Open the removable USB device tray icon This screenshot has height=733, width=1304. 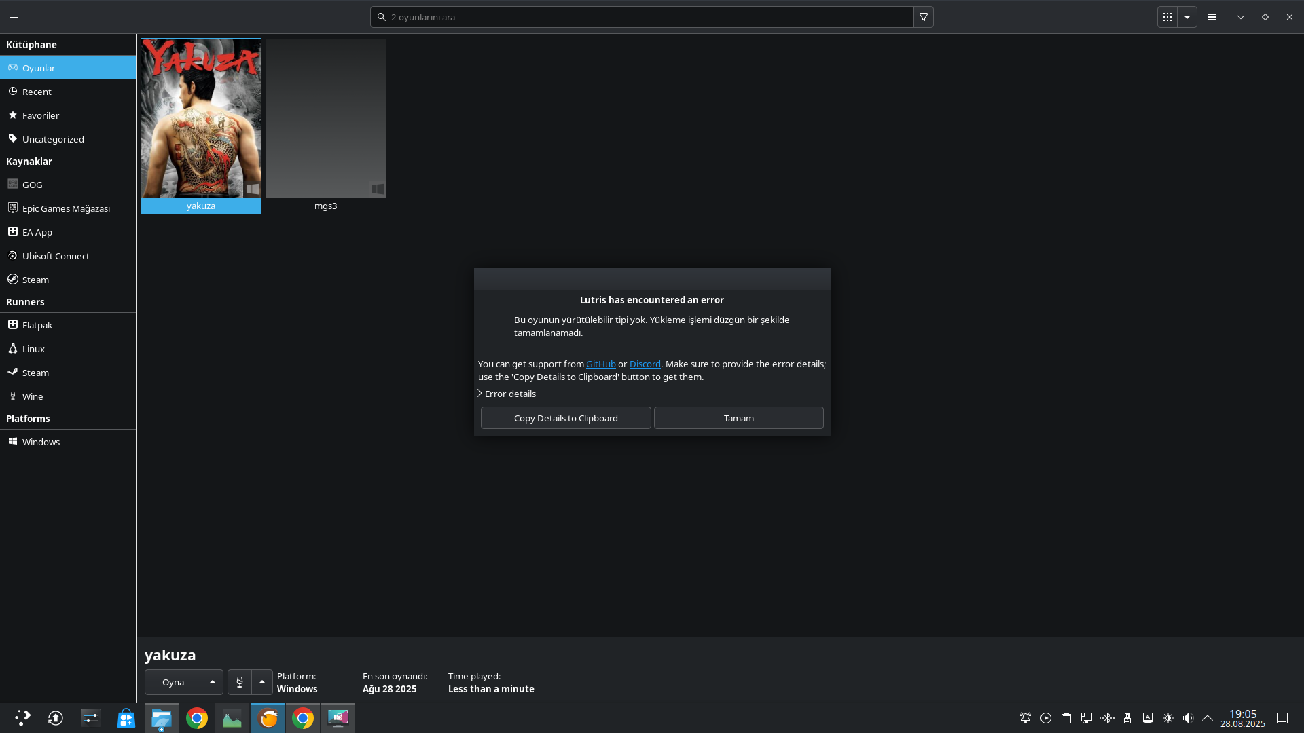click(x=1127, y=718)
